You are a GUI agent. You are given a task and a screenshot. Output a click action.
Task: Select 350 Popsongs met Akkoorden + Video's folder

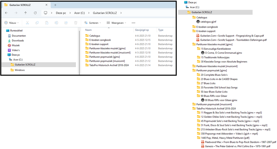(x=227, y=134)
